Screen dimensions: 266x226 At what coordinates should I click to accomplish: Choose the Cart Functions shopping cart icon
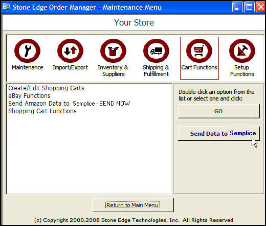pyautogui.click(x=199, y=51)
